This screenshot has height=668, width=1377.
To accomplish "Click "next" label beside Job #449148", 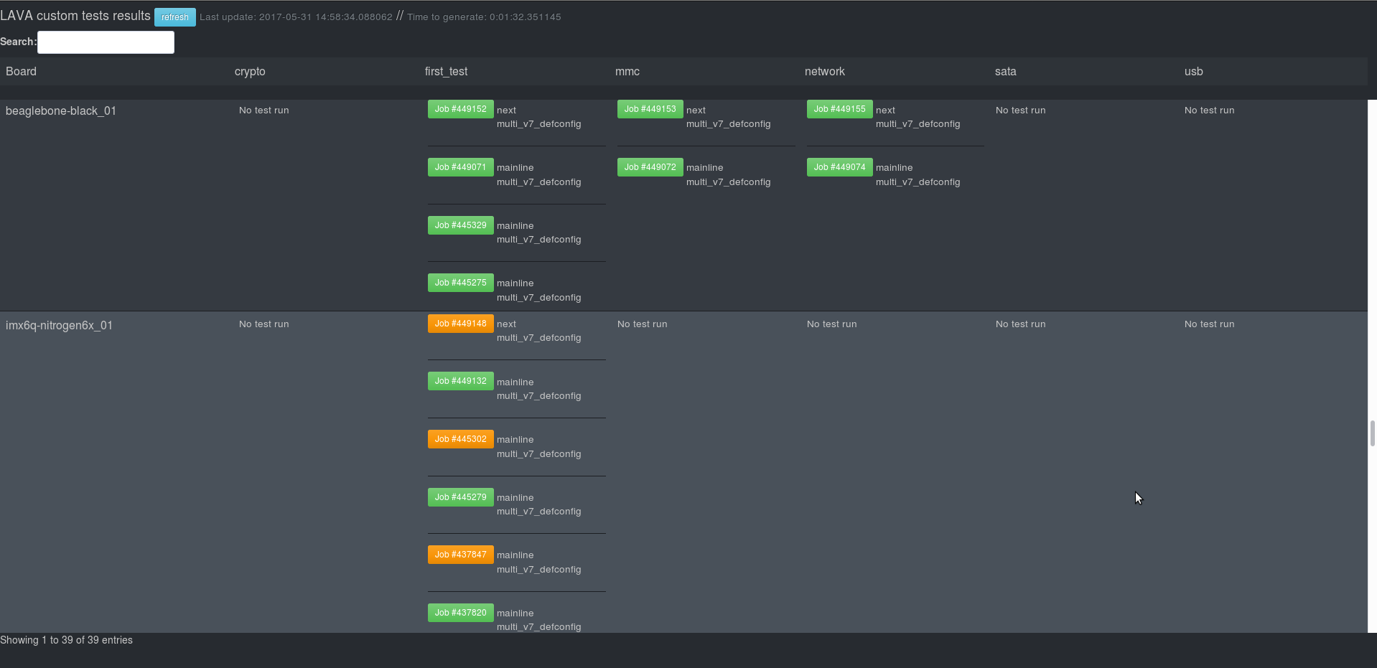I will pyautogui.click(x=506, y=324).
